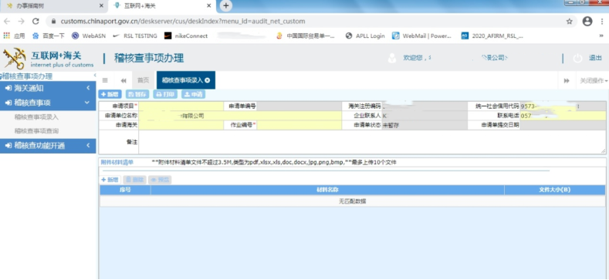Click the browser back arrow
Screen dimensions: 609x280
(x=7, y=22)
